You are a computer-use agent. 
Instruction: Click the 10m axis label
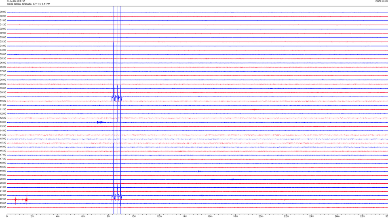(134, 216)
